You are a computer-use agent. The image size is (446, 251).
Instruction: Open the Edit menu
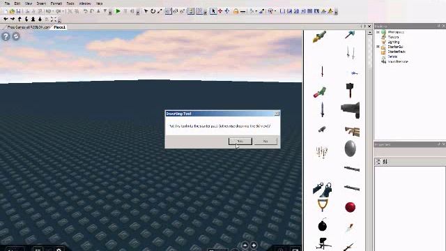coord(17,3)
